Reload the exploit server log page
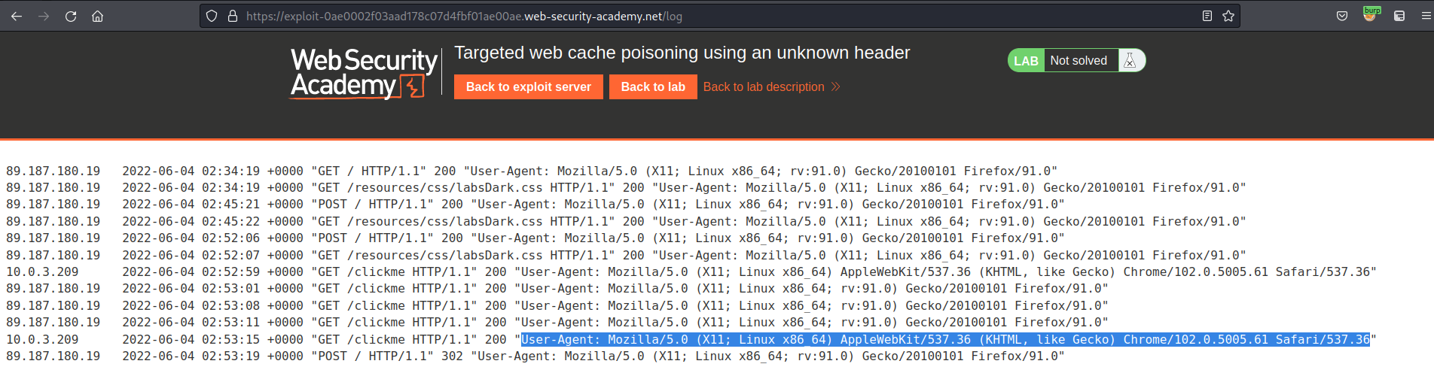The image size is (1434, 373). click(71, 16)
